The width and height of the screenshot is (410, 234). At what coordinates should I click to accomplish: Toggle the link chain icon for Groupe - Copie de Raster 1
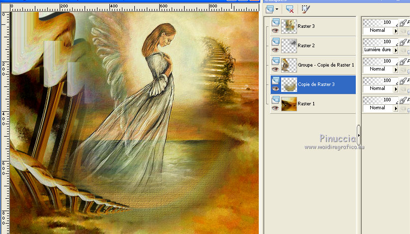(404, 62)
